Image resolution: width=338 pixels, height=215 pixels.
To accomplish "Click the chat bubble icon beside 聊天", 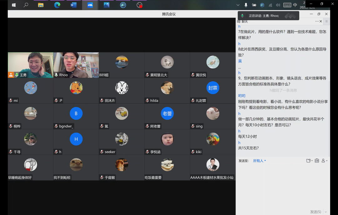I will tap(238, 21).
